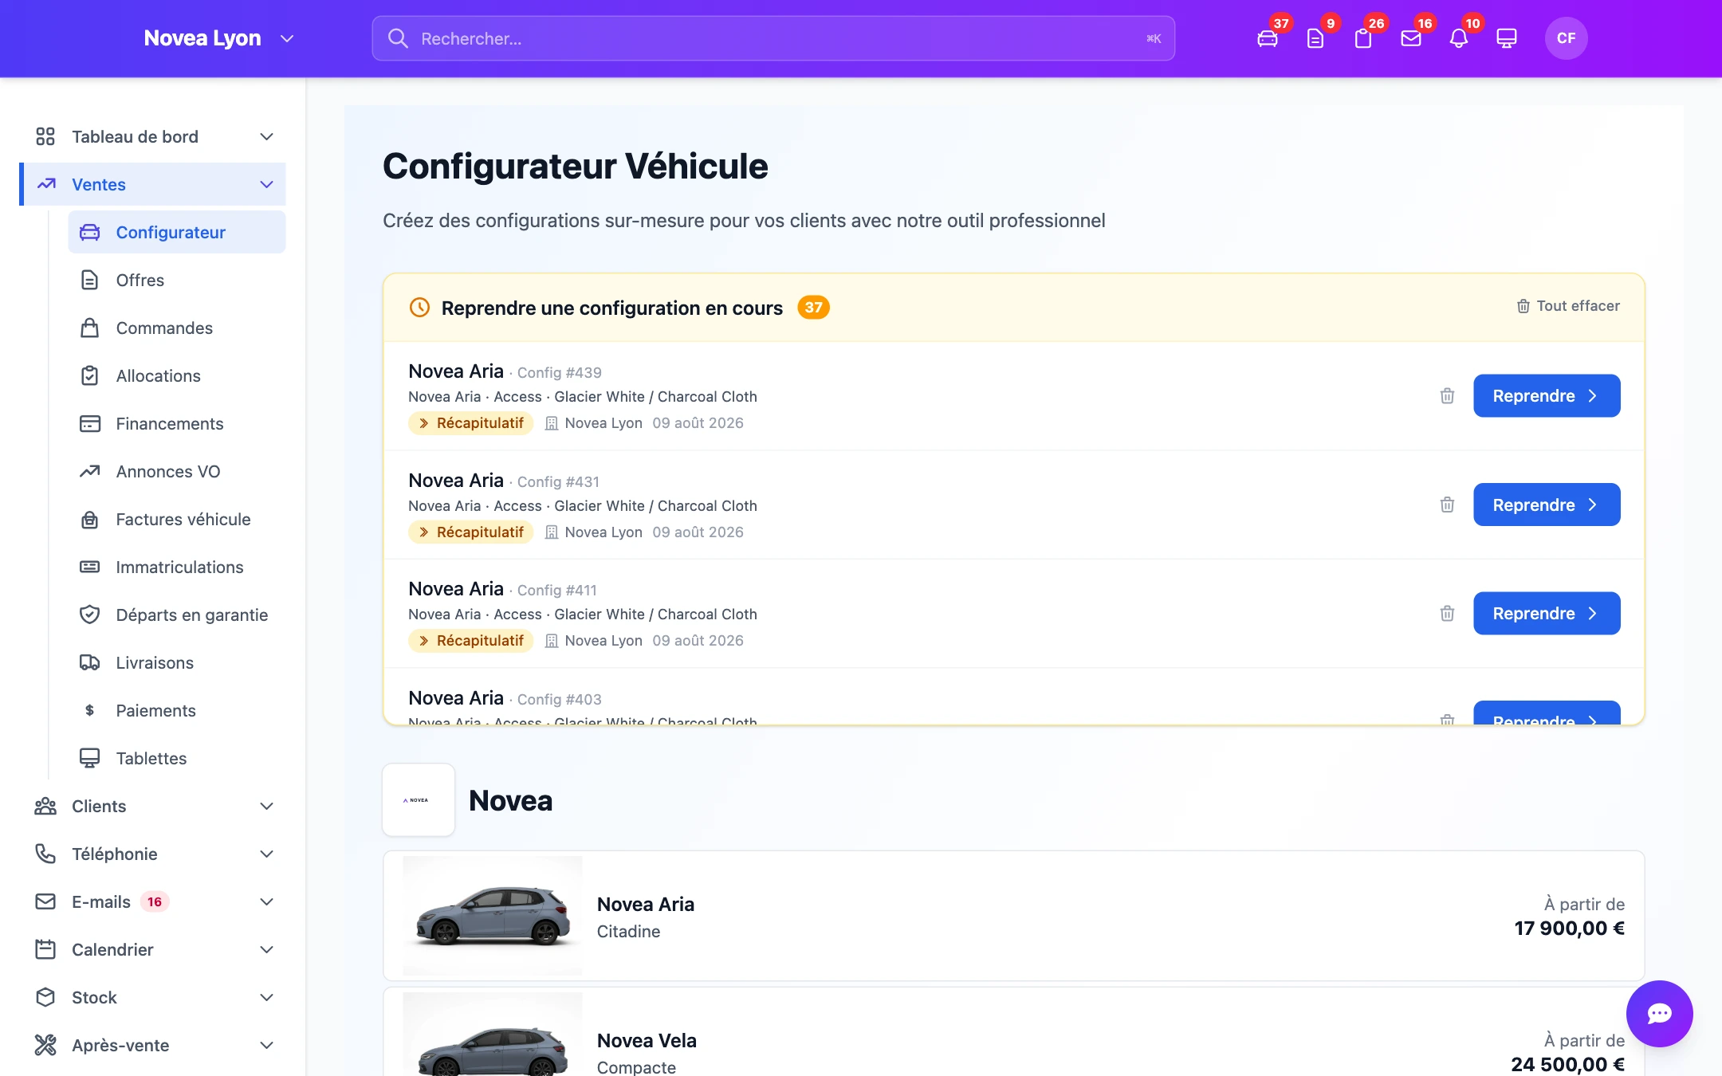Open the Clients menu
The width and height of the screenshot is (1722, 1076).
[x=153, y=806]
